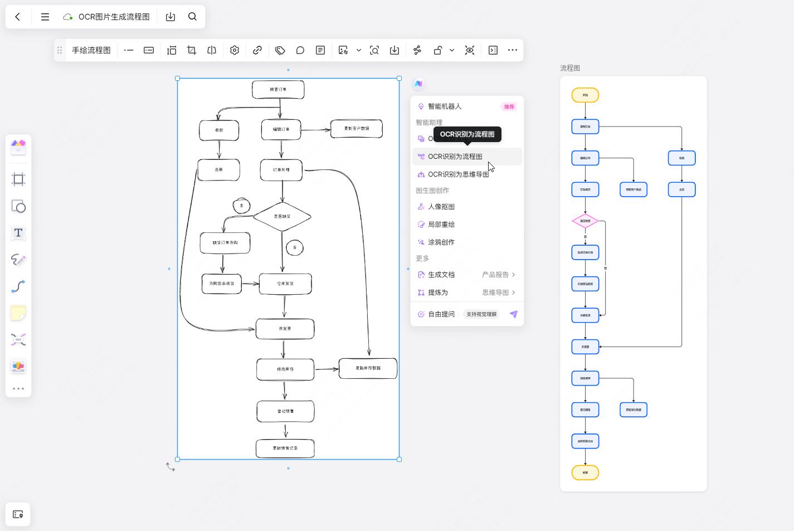Click the 自由提问 input field
794x531 pixels.
441,314
